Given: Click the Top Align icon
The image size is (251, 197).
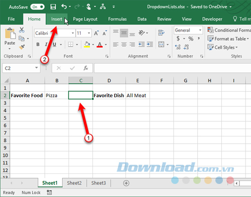Looking at the screenshot, I should click(x=115, y=32).
